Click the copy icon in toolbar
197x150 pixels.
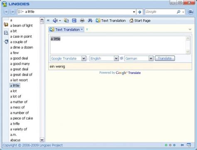[x=66, y=20]
